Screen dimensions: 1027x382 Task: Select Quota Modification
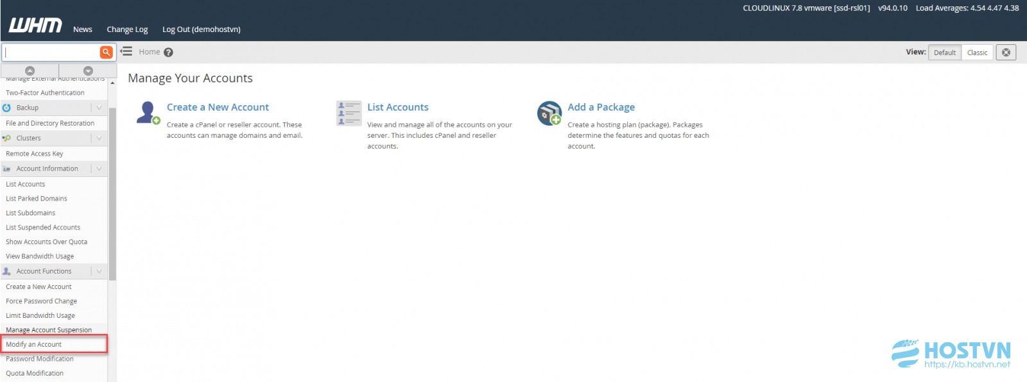point(35,373)
